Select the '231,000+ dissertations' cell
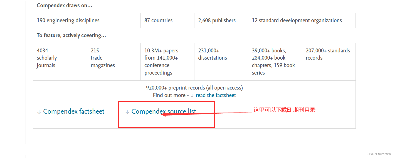This screenshot has width=395, height=158. pyautogui.click(x=221, y=62)
